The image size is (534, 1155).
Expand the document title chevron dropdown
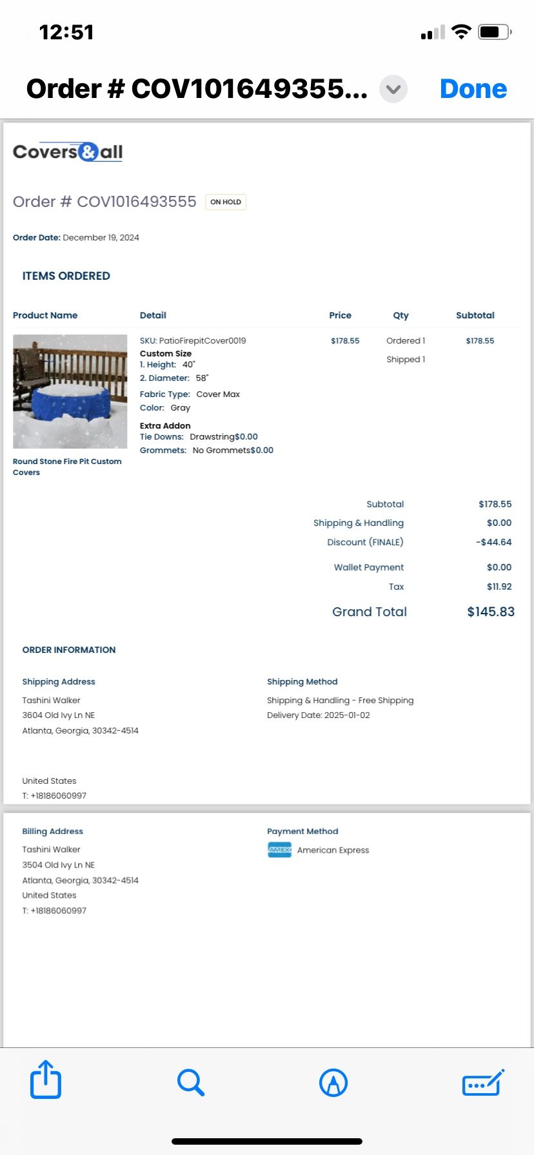click(x=393, y=89)
